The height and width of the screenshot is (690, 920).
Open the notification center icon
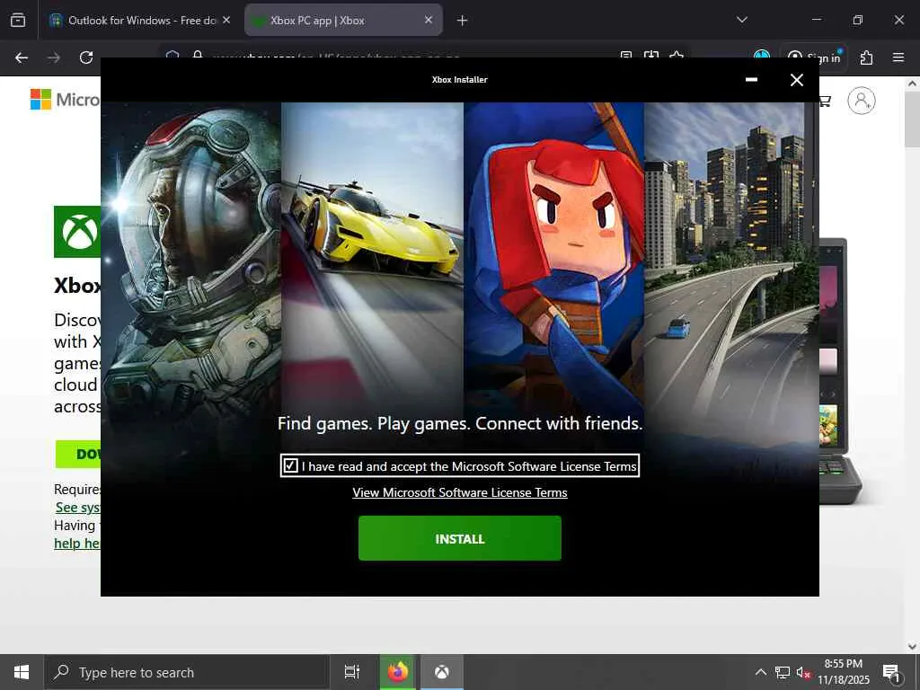[x=891, y=672]
